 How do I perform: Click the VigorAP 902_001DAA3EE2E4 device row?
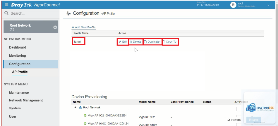pyautogui.click(x=107, y=115)
